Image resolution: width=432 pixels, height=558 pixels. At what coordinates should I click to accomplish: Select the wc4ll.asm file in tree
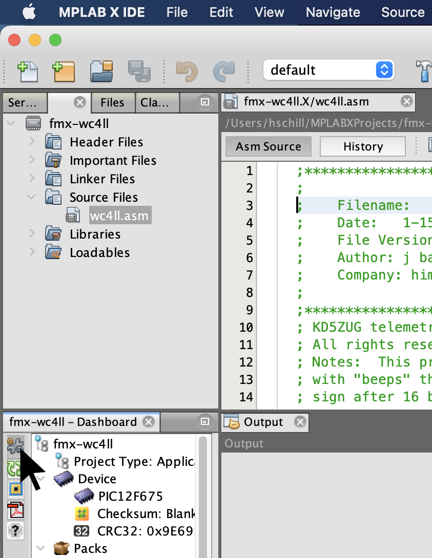tap(119, 216)
